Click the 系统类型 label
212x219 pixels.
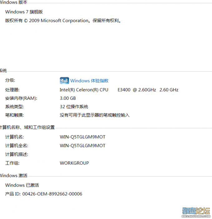[x=14, y=107]
